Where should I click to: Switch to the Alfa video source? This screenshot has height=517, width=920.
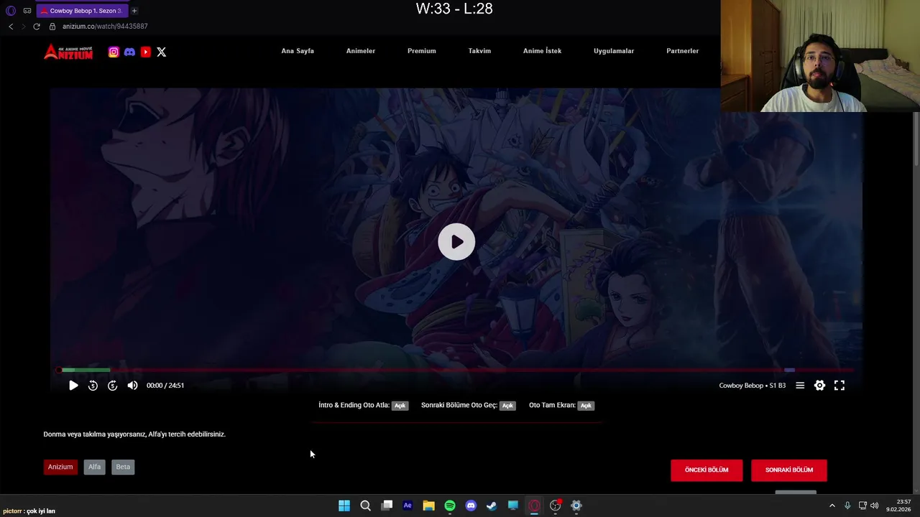tap(94, 467)
